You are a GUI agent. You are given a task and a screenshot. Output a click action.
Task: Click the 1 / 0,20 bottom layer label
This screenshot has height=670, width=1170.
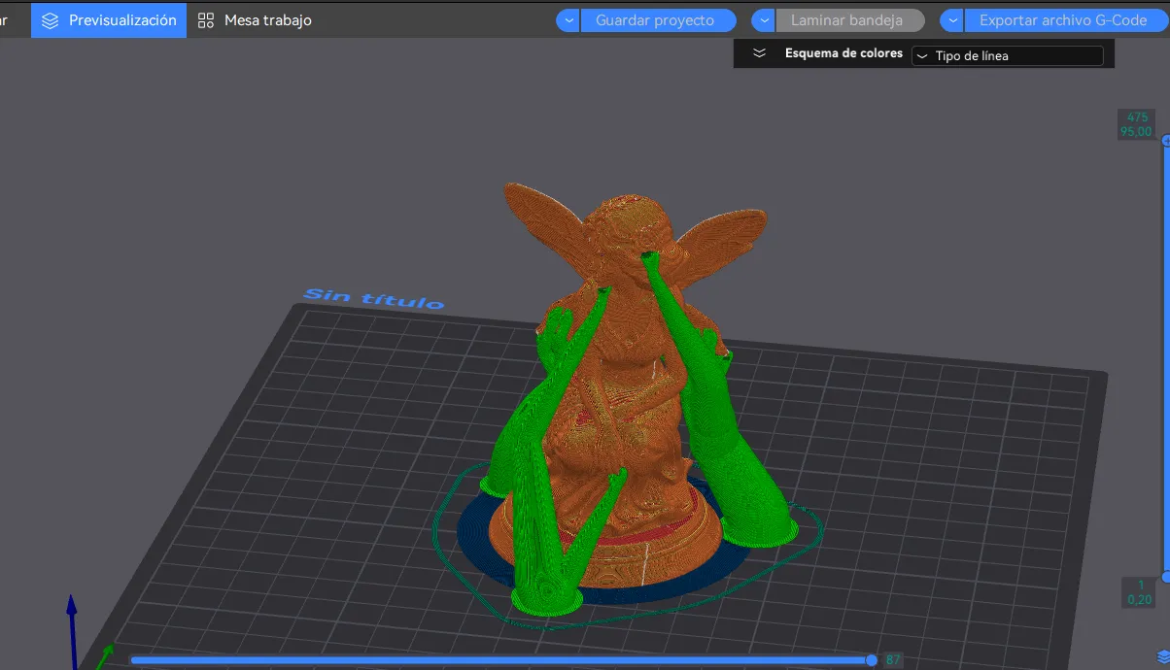tap(1139, 592)
